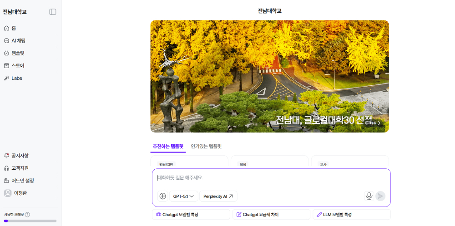Show the next banner slide
Image resolution: width=455 pixels, height=226 pixels.
[x=379, y=123]
